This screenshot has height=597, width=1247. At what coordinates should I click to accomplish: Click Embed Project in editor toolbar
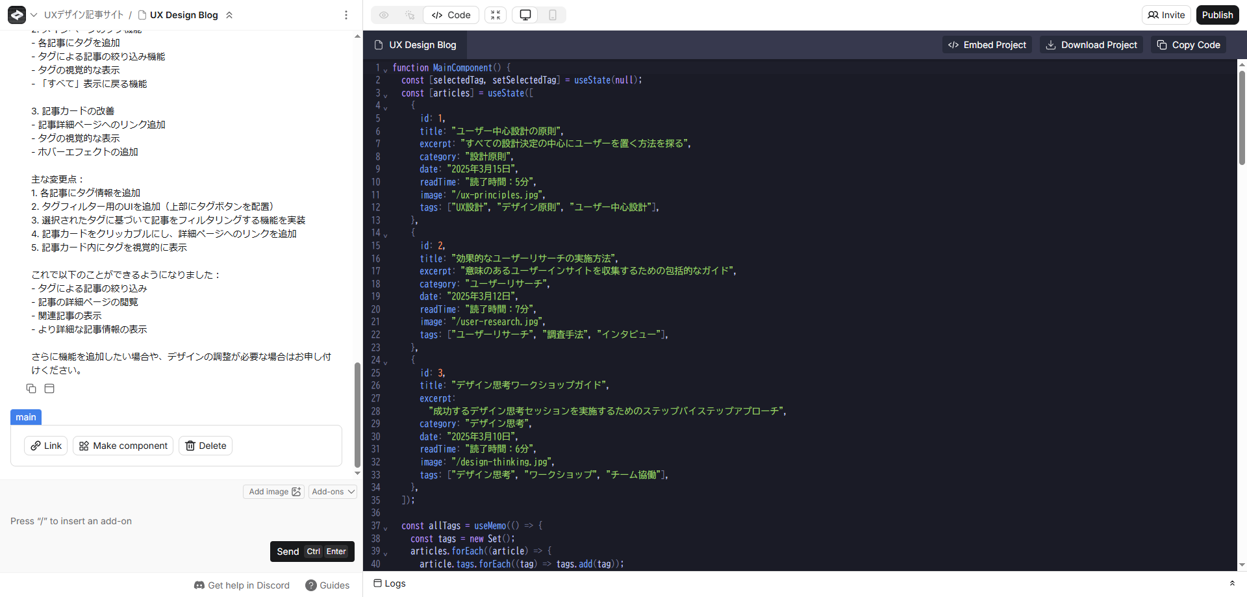(987, 45)
